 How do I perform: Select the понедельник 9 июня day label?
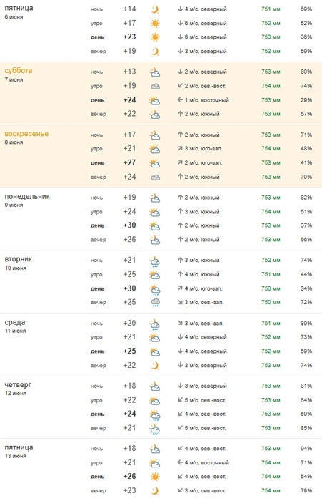point(27,200)
